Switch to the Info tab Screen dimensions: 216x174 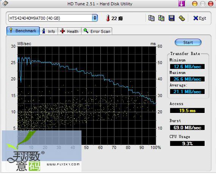(x=49, y=31)
